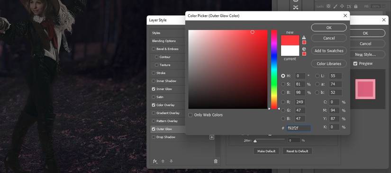The image size is (391, 173).
Task: Select the RGB blue B radio button
Action: click(x=283, y=119)
